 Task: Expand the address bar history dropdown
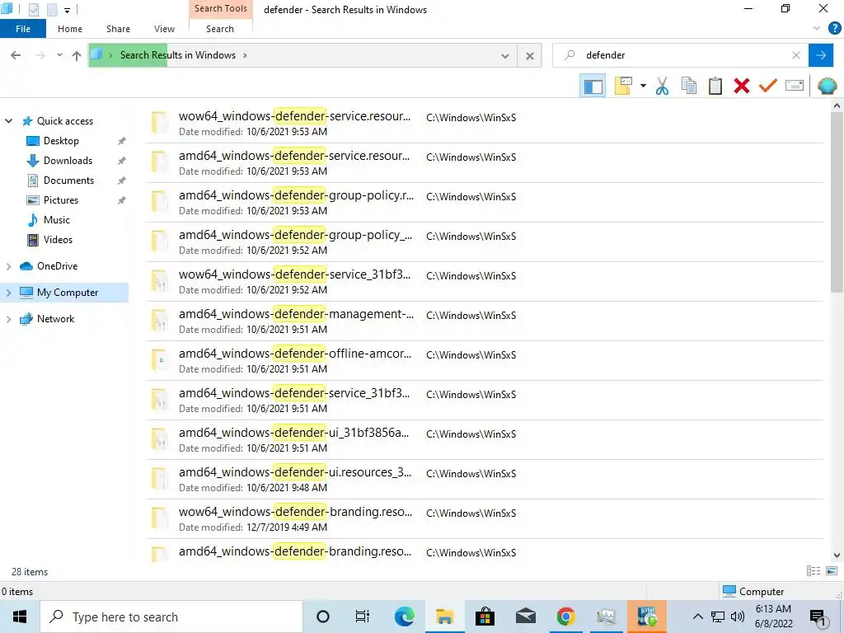click(x=505, y=55)
